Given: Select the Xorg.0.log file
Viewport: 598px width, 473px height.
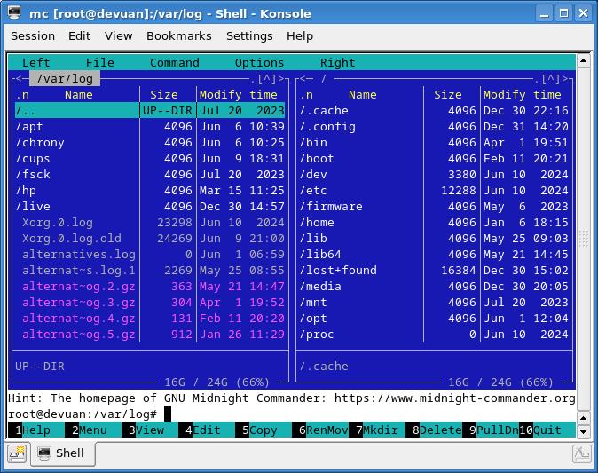Looking at the screenshot, I should [150, 223].
